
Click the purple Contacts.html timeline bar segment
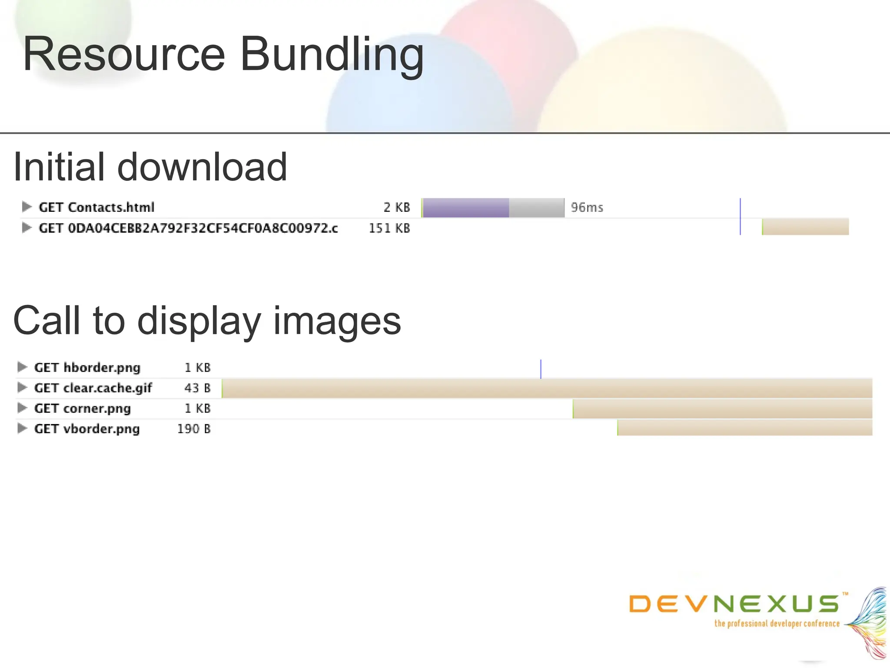point(466,208)
